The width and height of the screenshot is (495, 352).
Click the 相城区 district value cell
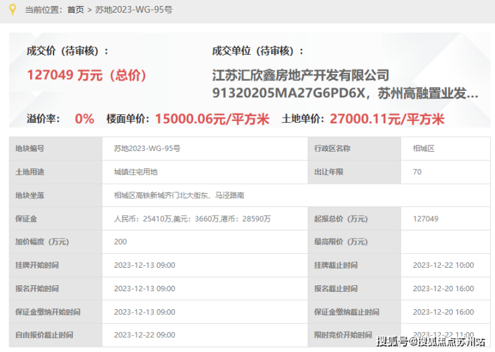(x=423, y=148)
